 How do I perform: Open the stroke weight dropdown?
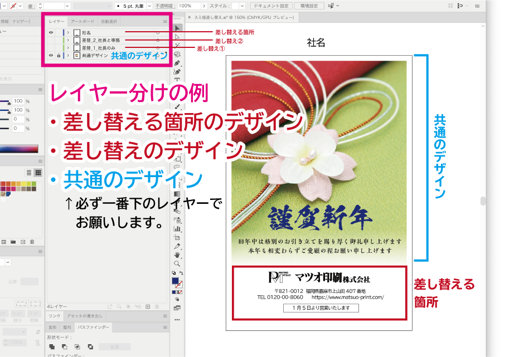pos(67,6)
